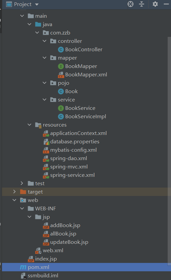Click the locate/select opened file crosshair icon
This screenshot has width=171, height=280.
click(x=131, y=4)
